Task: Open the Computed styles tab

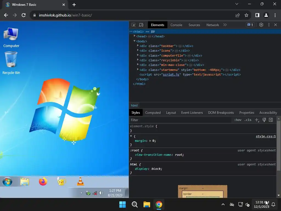Action: [x=153, y=112]
